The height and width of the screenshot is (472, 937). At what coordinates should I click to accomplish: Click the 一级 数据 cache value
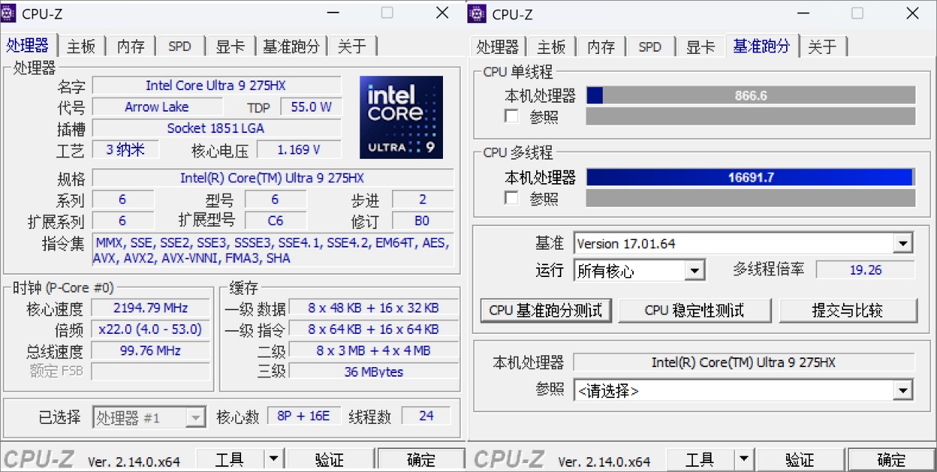[373, 308]
